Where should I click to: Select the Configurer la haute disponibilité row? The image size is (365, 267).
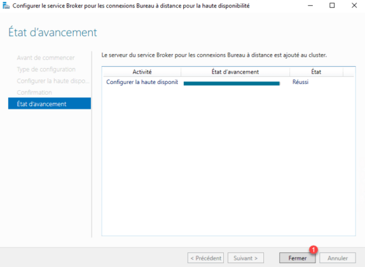coord(229,82)
